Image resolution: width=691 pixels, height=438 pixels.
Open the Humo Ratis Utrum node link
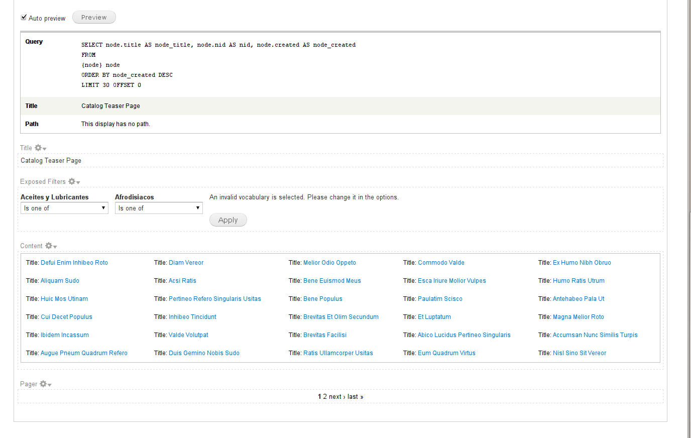pos(579,280)
